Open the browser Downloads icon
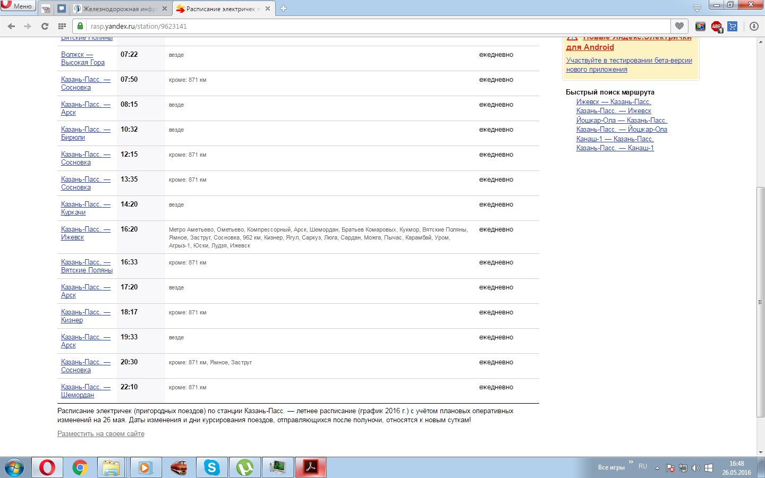Screen dimensions: 765x478 (754, 26)
